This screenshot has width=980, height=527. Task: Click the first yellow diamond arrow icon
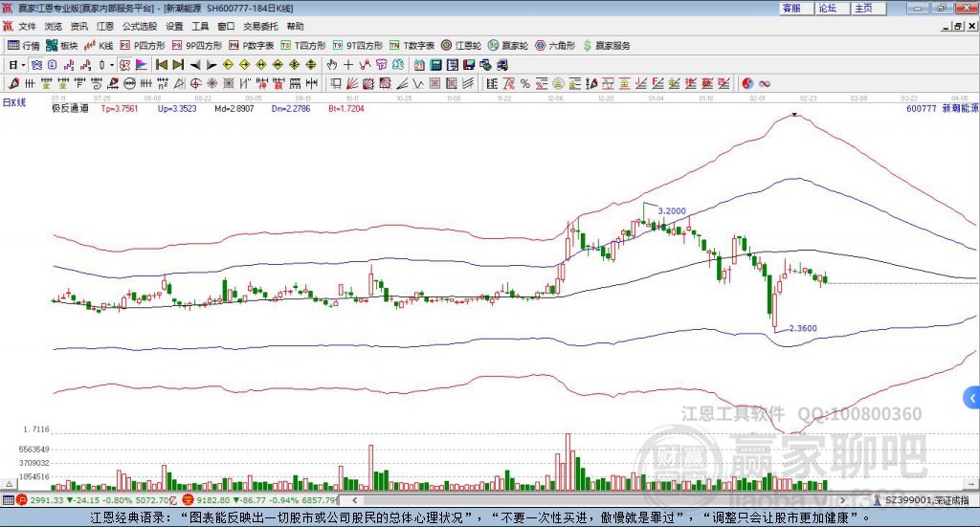(228, 65)
